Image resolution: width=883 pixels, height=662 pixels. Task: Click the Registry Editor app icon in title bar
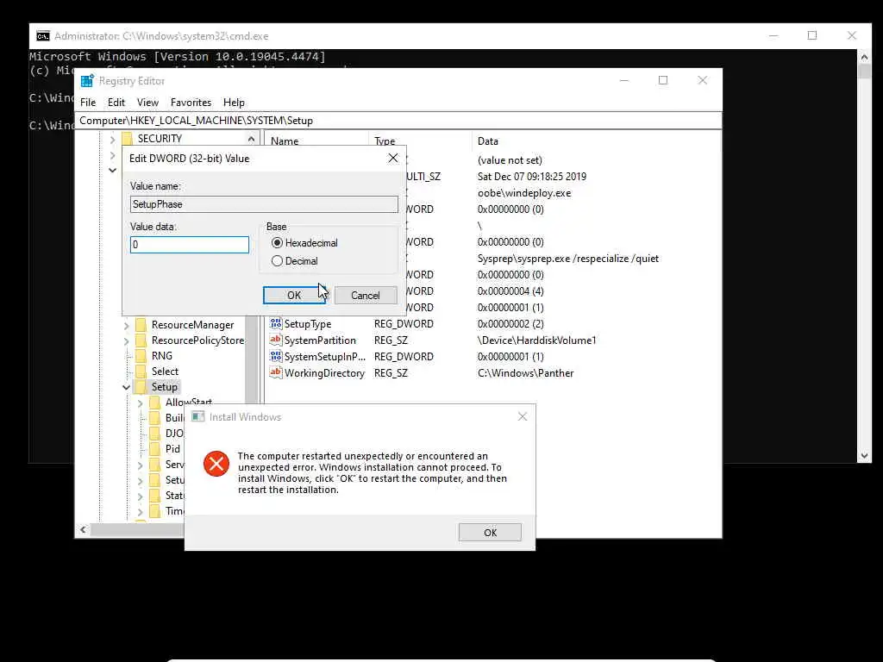click(87, 81)
